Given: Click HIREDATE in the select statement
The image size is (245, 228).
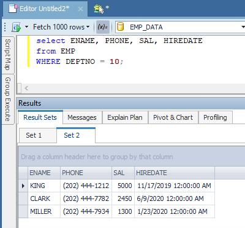Looking at the screenshot, I should click(183, 41).
